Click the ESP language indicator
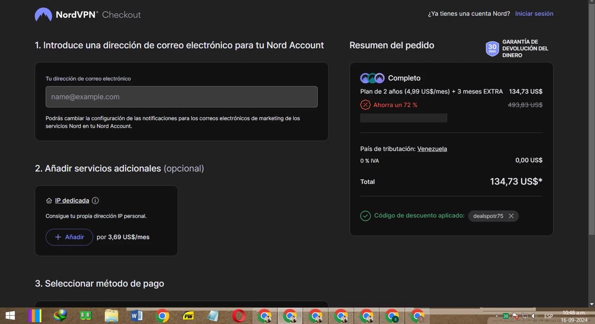 pos(549,316)
